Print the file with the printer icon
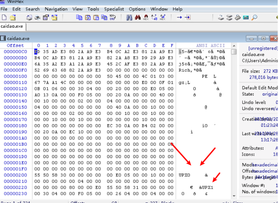Image resolution: width=278 pixels, height=203 pixels. point(37,18)
